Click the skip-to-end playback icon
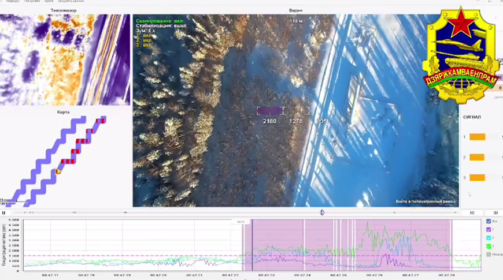This screenshot has width=503, height=280. coord(495,212)
